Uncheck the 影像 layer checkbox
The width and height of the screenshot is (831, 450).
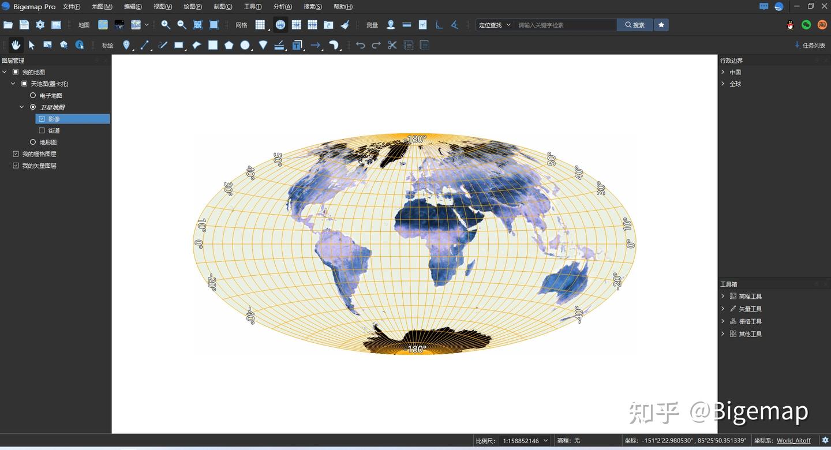click(42, 119)
